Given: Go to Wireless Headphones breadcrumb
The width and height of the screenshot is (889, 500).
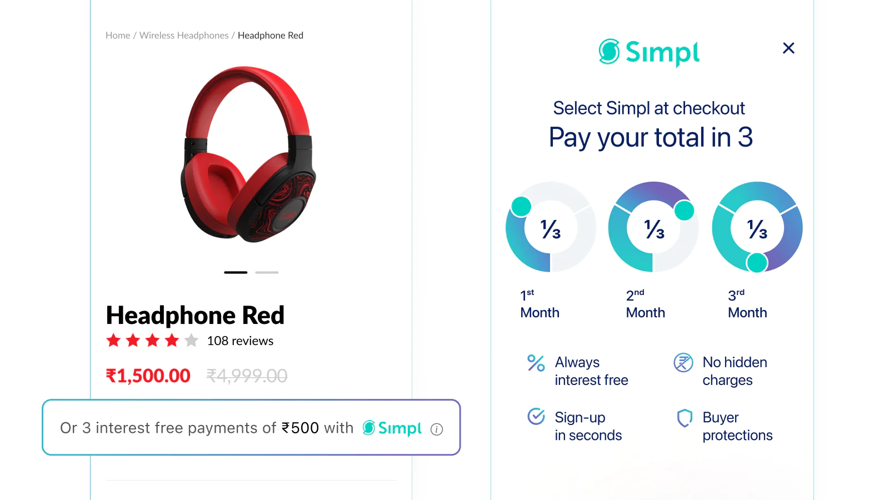Looking at the screenshot, I should (184, 36).
